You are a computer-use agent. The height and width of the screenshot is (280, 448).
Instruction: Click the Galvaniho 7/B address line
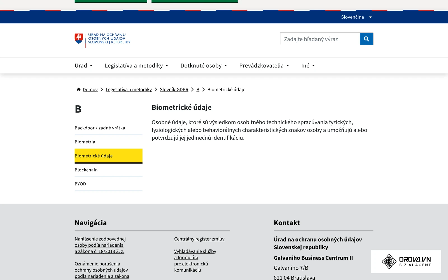pyautogui.click(x=291, y=268)
